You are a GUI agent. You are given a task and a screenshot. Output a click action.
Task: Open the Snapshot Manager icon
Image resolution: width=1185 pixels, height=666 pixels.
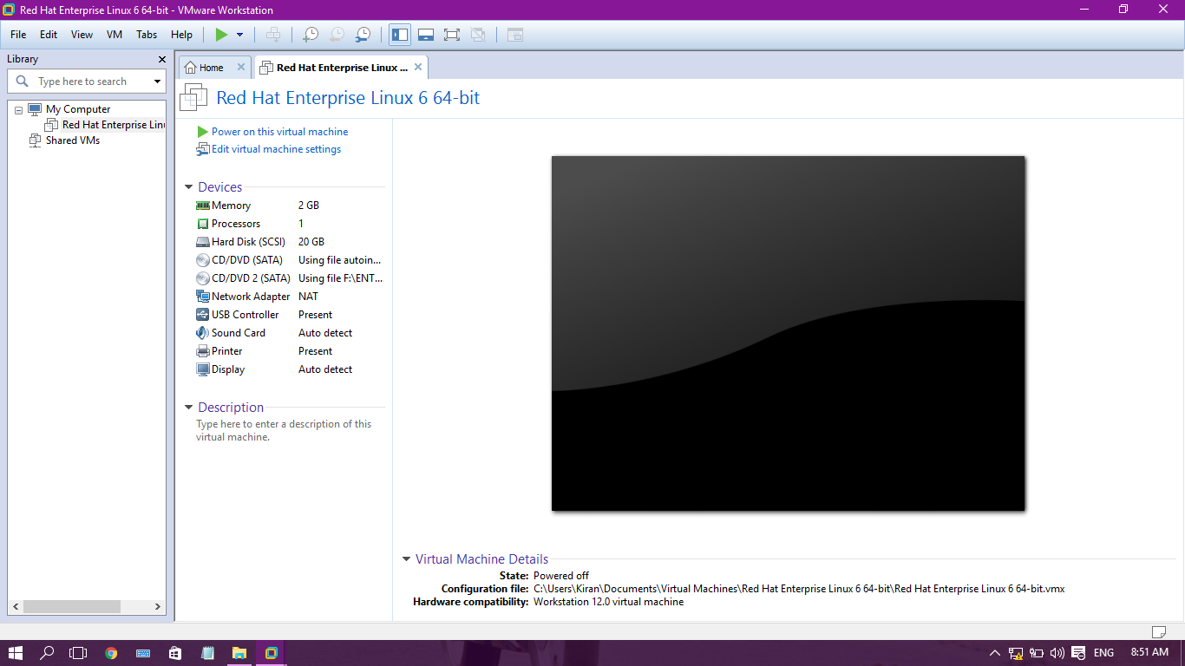coord(362,35)
